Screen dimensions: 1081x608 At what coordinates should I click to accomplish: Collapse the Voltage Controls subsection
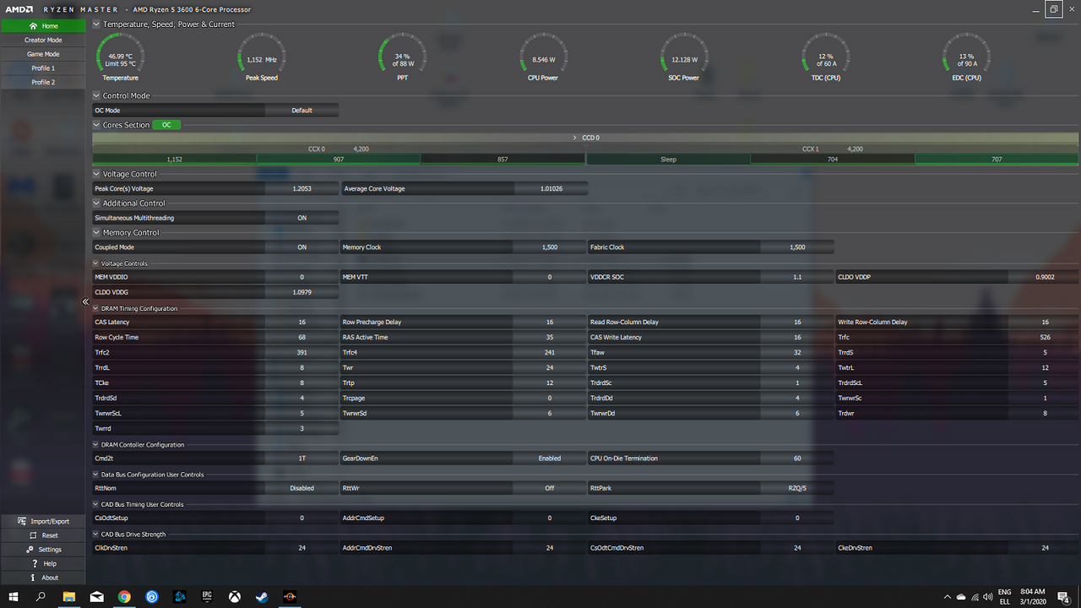[x=95, y=263]
